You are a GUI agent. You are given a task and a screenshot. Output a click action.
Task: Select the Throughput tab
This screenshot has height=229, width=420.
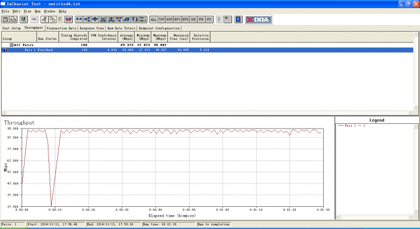33,27
